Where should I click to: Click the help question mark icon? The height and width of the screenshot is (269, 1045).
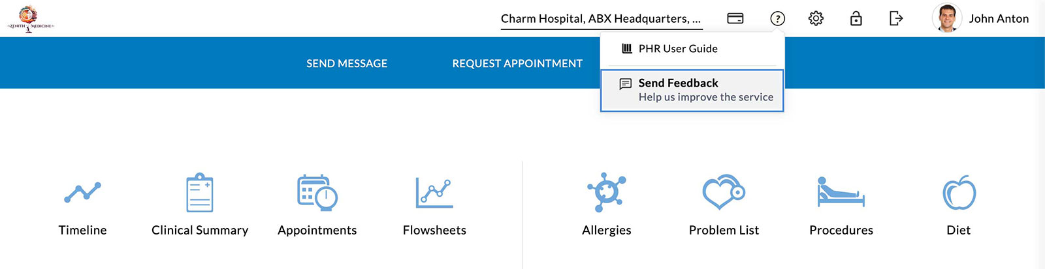click(777, 18)
